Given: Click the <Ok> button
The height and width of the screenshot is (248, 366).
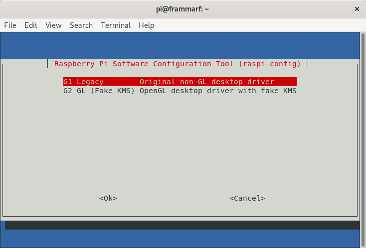Looking at the screenshot, I should (x=108, y=198).
